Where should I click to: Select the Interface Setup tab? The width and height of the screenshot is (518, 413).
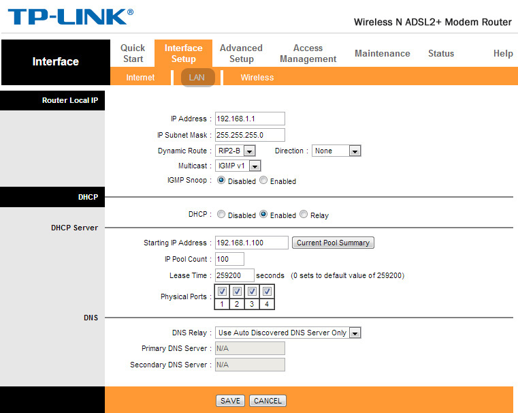183,53
